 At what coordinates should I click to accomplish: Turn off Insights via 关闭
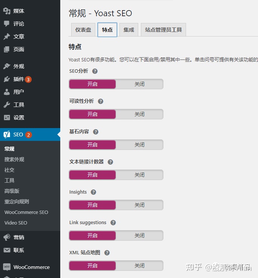coord(139,205)
